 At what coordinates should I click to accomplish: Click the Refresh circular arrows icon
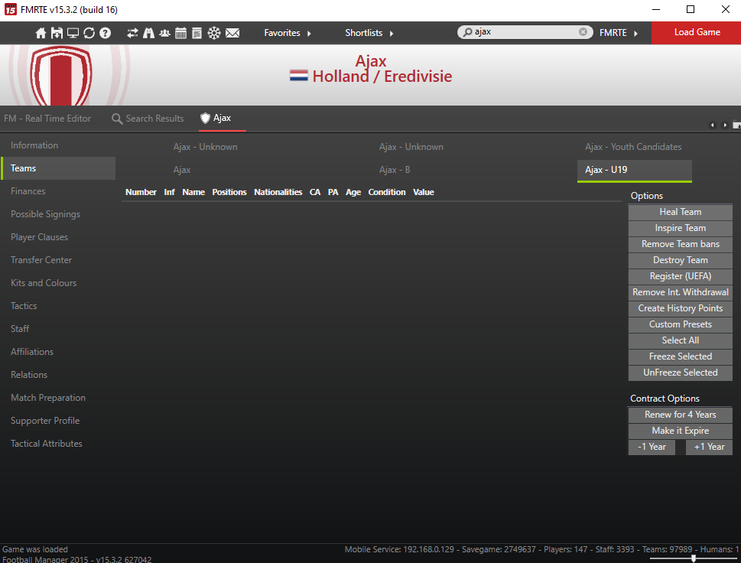(89, 33)
